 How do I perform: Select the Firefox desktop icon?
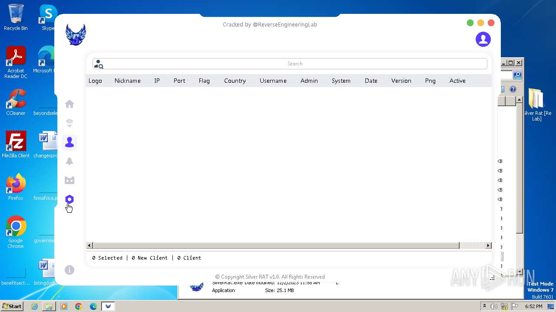[16, 187]
